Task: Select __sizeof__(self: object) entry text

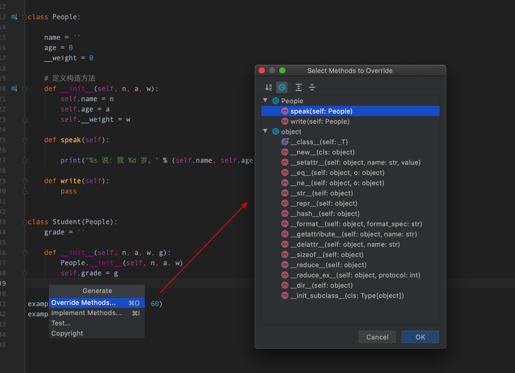Action: (x=327, y=255)
